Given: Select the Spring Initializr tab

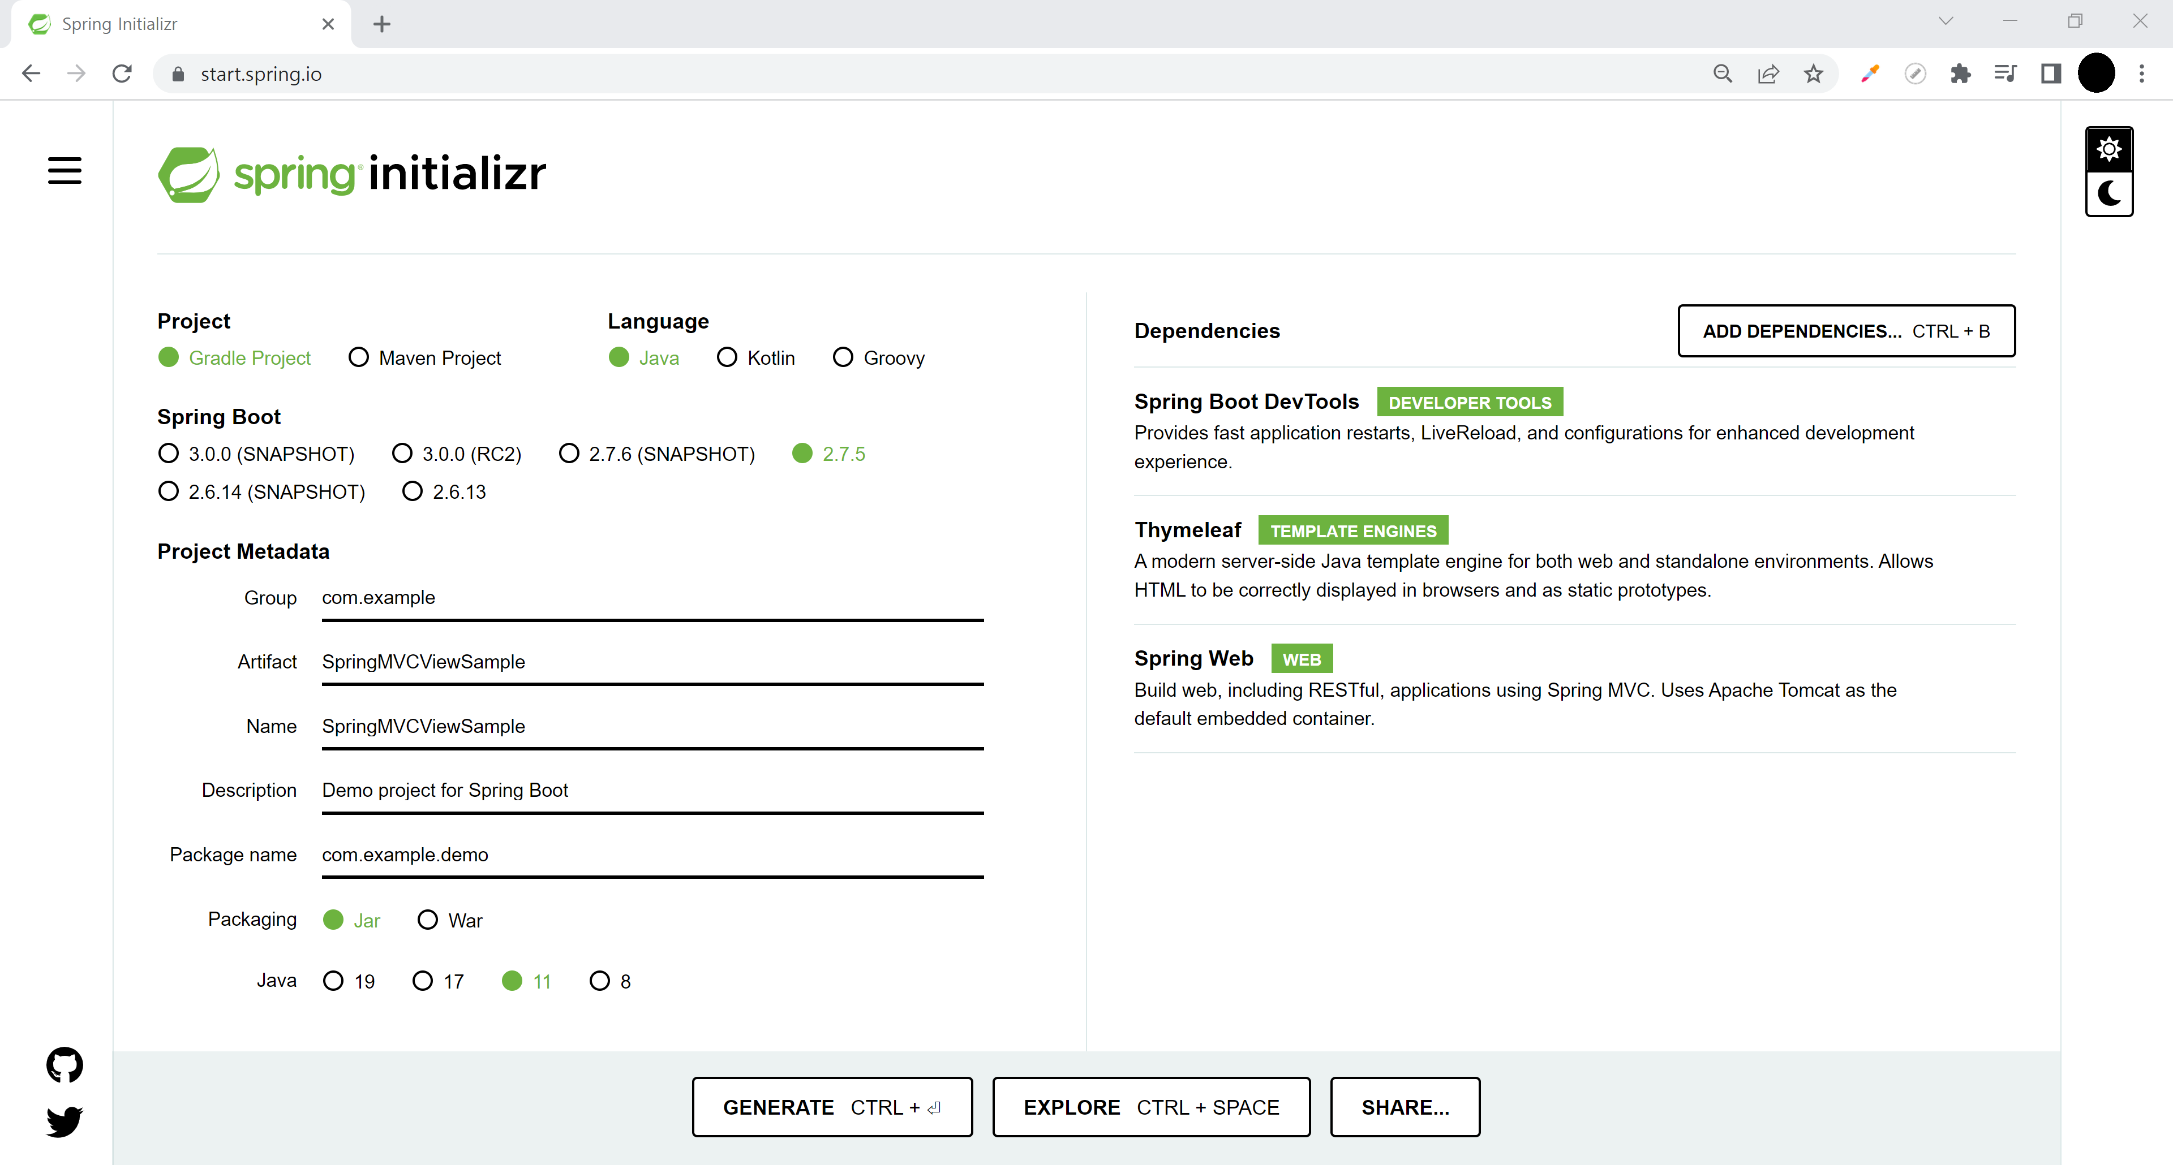Looking at the screenshot, I should [169, 24].
